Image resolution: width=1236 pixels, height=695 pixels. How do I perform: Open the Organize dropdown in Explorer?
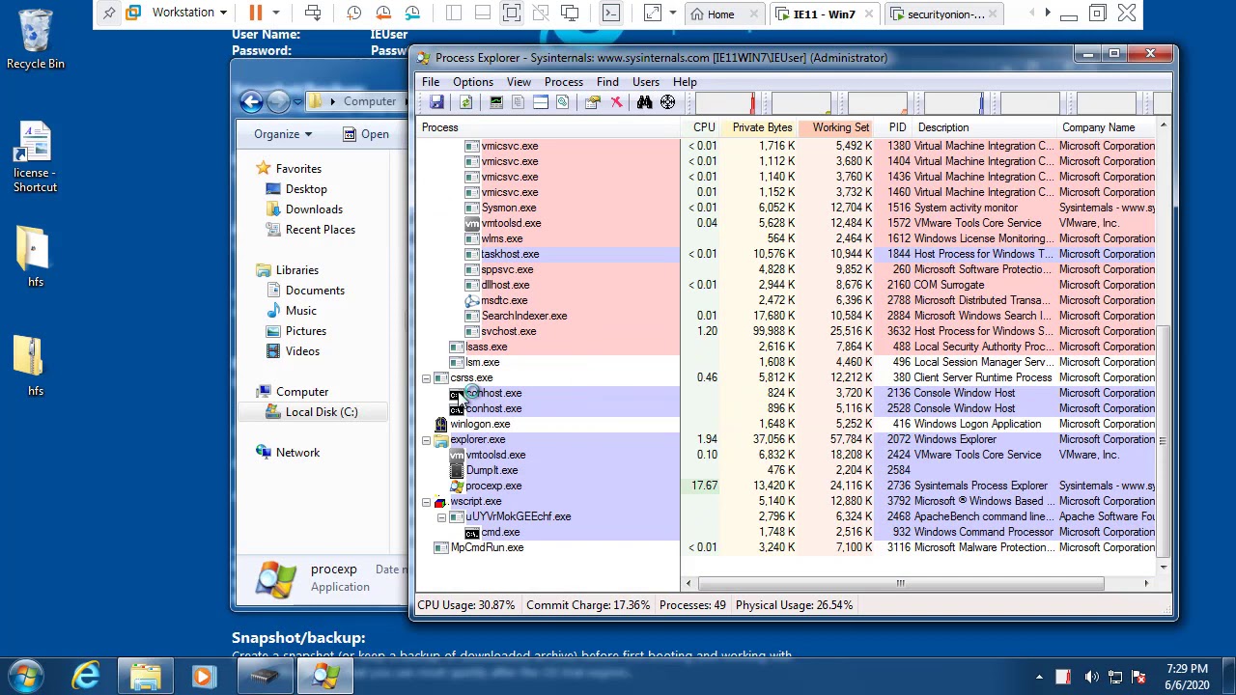(x=283, y=134)
